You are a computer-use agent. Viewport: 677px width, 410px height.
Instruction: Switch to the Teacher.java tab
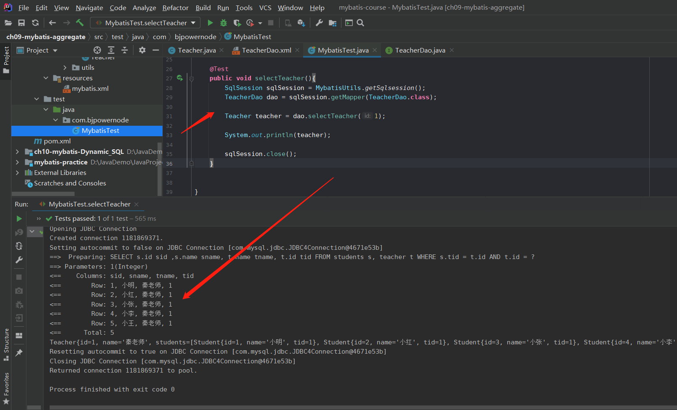[x=197, y=50]
